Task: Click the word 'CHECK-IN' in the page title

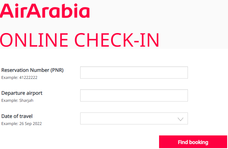Action: click(x=117, y=40)
